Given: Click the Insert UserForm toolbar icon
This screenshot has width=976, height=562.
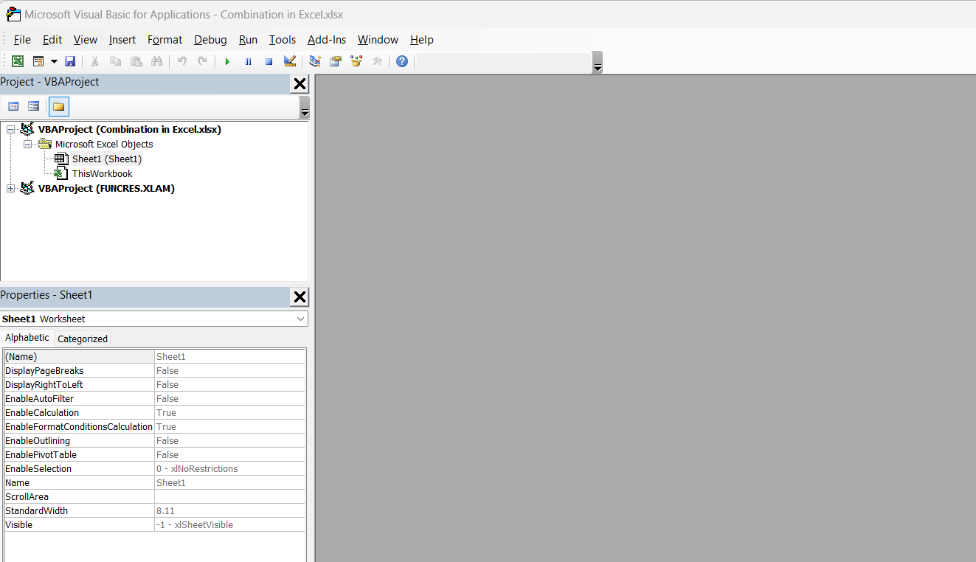Looking at the screenshot, I should tap(38, 61).
